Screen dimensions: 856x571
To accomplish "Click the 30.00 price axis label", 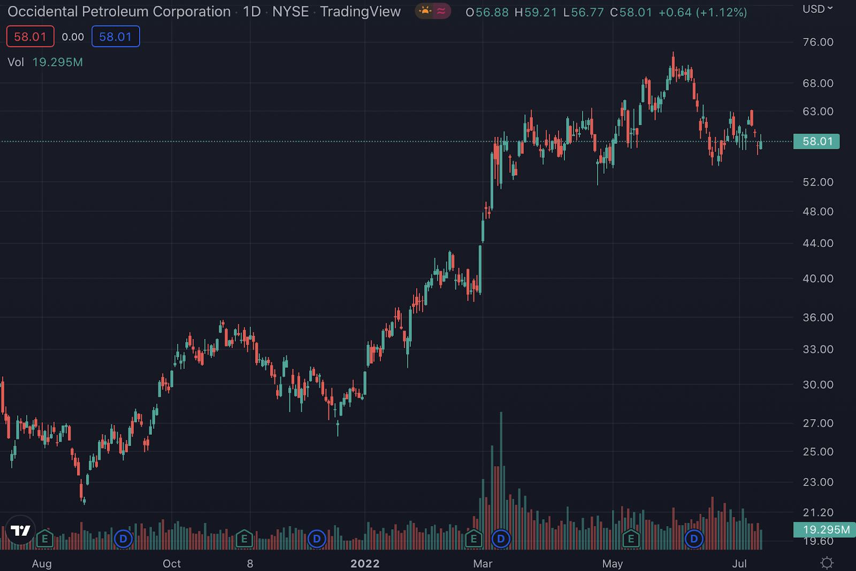I will [818, 384].
